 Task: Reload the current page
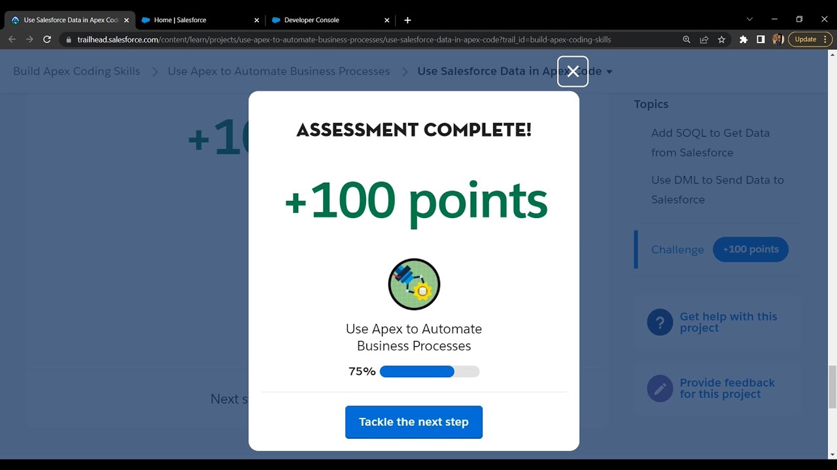pos(47,39)
